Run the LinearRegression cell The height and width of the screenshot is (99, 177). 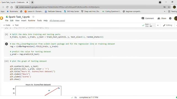click(6, 44)
